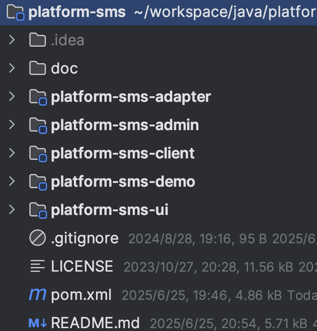Select the platform-sms-adapter tree item

(x=131, y=97)
